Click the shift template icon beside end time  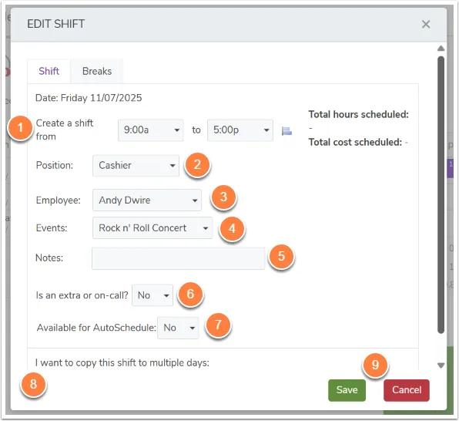(286, 131)
